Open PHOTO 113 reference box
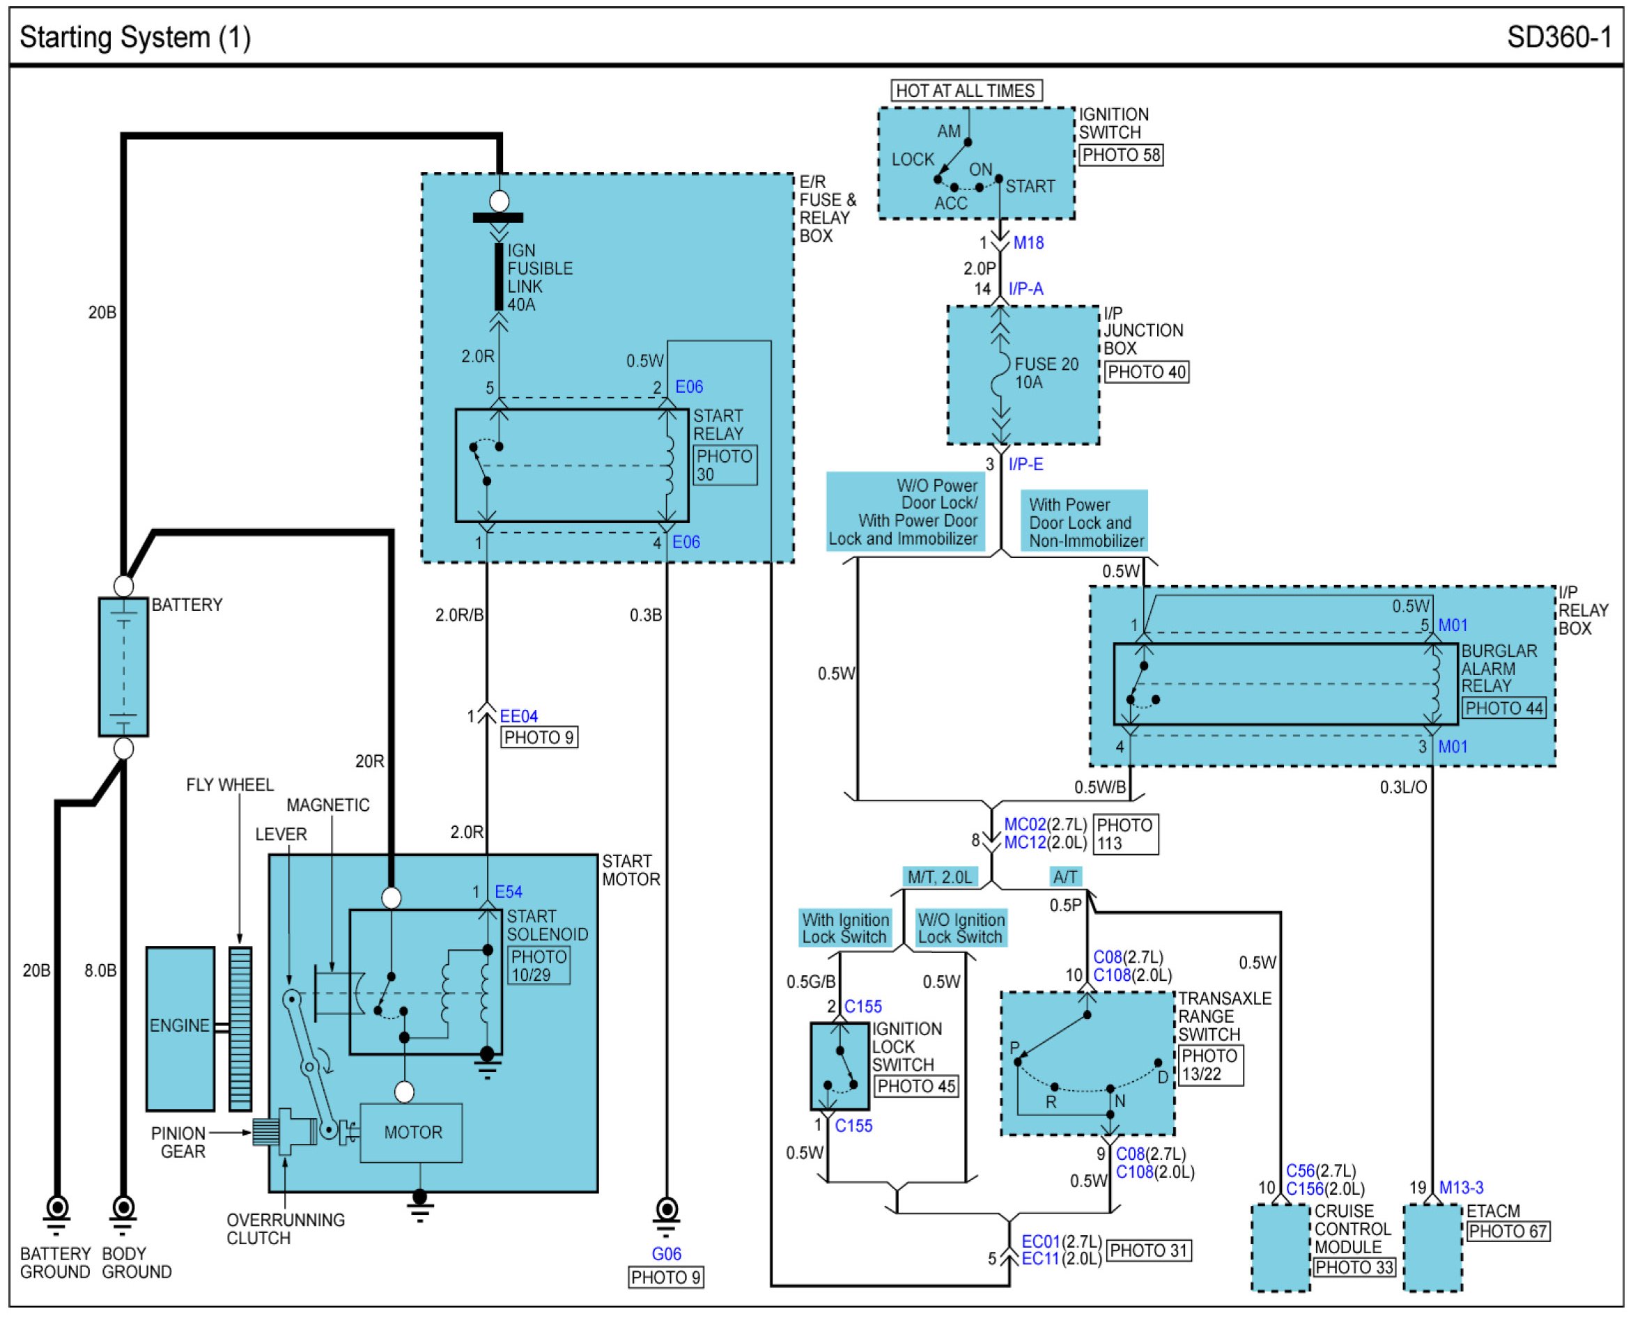The width and height of the screenshot is (1633, 1318). pyautogui.click(x=1125, y=835)
